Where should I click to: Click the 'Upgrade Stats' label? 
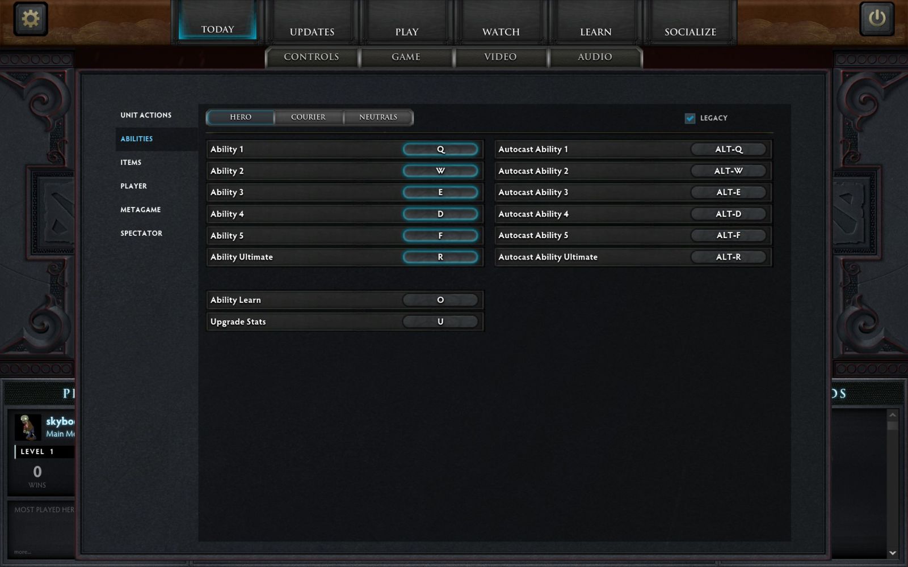(238, 322)
